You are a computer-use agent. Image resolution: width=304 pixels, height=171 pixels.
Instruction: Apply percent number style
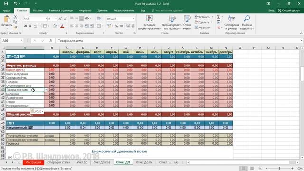(x=116, y=26)
